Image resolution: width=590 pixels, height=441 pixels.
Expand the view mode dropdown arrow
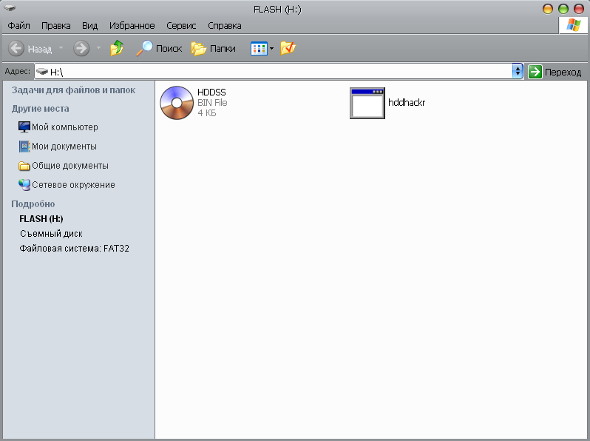(x=271, y=49)
